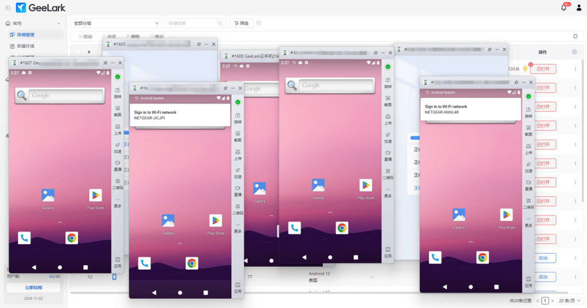Click the 筛选 filter button
Viewport: 587px width, 308px height.
pos(241,23)
